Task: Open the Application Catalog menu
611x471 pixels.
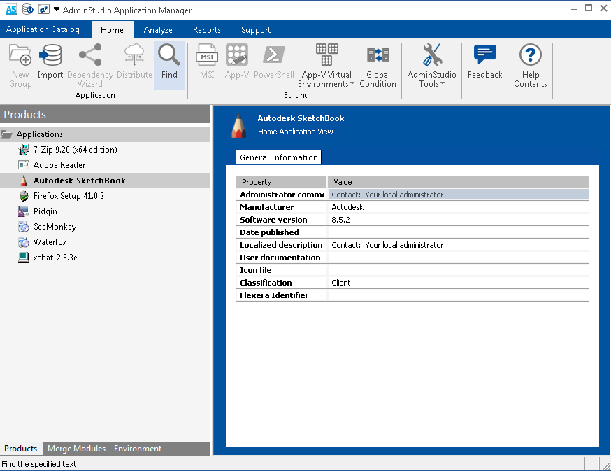Action: [x=43, y=29]
